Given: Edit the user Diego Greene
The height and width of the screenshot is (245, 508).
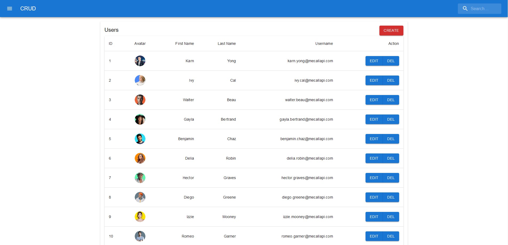Looking at the screenshot, I should click(x=374, y=197).
